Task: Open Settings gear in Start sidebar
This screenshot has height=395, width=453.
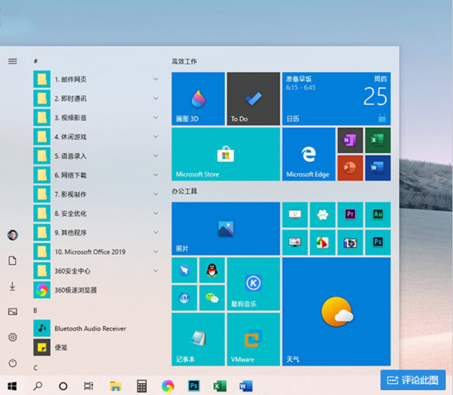Action: coord(13,337)
